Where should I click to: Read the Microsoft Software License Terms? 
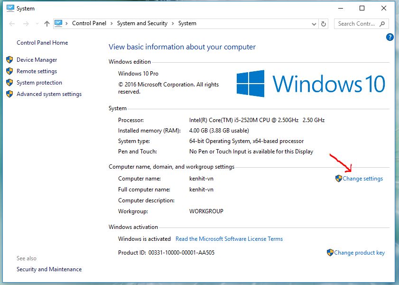point(229,239)
